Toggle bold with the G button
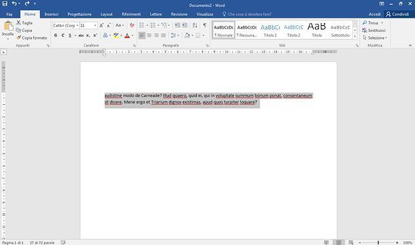The width and height of the screenshot is (415, 245). [56, 35]
